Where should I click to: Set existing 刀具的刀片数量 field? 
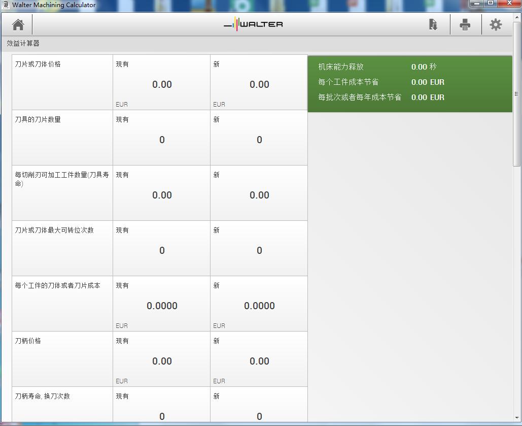point(162,140)
